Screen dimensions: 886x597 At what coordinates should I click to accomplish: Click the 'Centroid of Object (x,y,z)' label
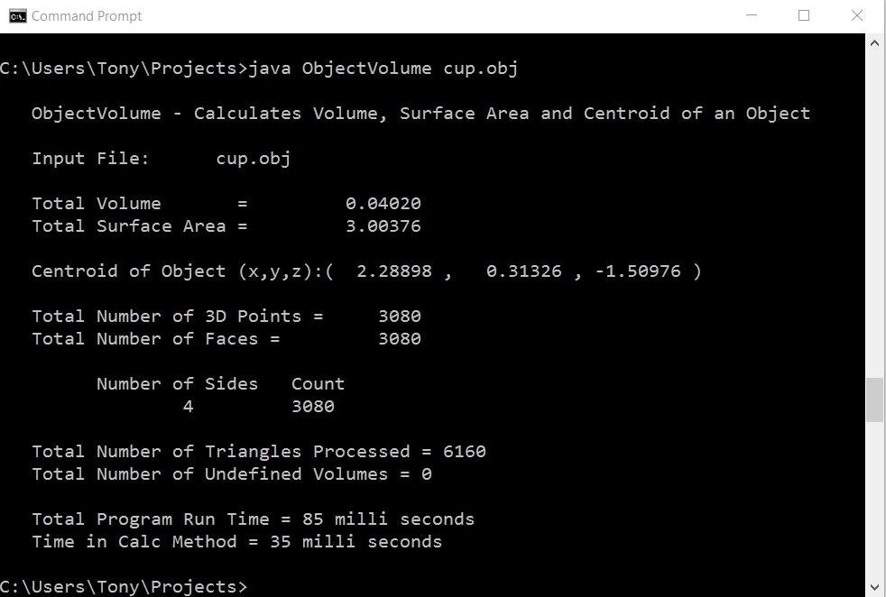click(177, 271)
